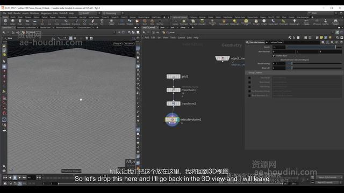Select the Sphere shelf tool
This screenshot has width=344, height=193.
click(13, 21)
